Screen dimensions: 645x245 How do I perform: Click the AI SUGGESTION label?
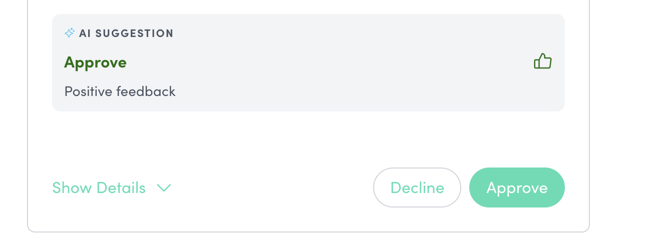click(126, 33)
